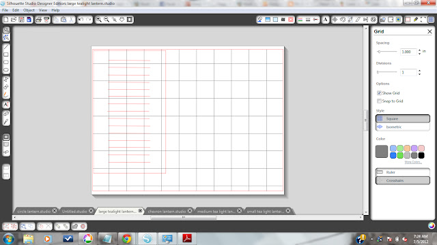The image size is (437, 245).
Task: Open the Help menu
Action: pos(55,10)
